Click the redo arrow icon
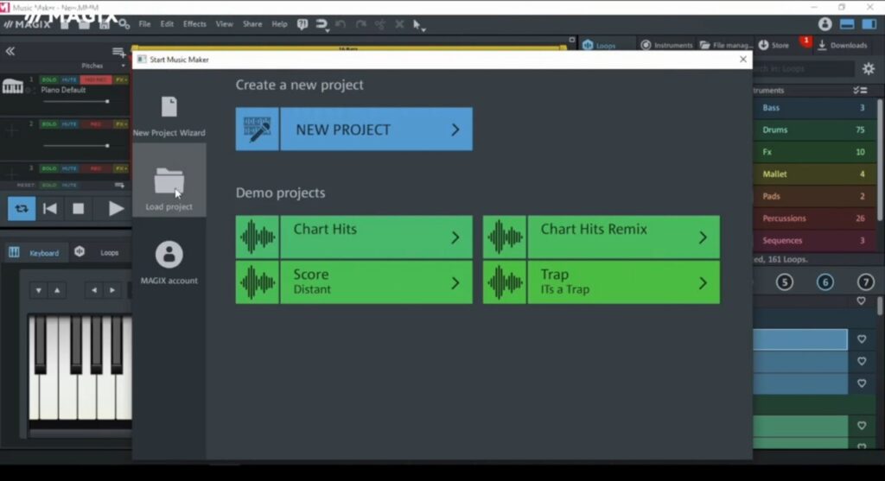The height and width of the screenshot is (481, 885). pyautogui.click(x=360, y=24)
